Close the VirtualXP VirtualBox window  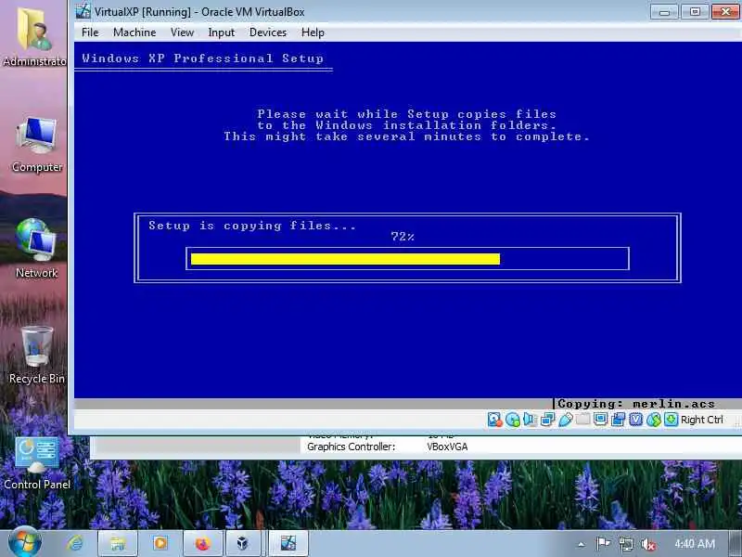[726, 11]
